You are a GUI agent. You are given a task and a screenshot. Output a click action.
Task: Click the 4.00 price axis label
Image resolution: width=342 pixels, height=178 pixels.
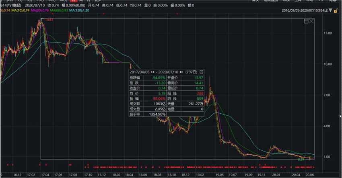click(x=328, y=126)
